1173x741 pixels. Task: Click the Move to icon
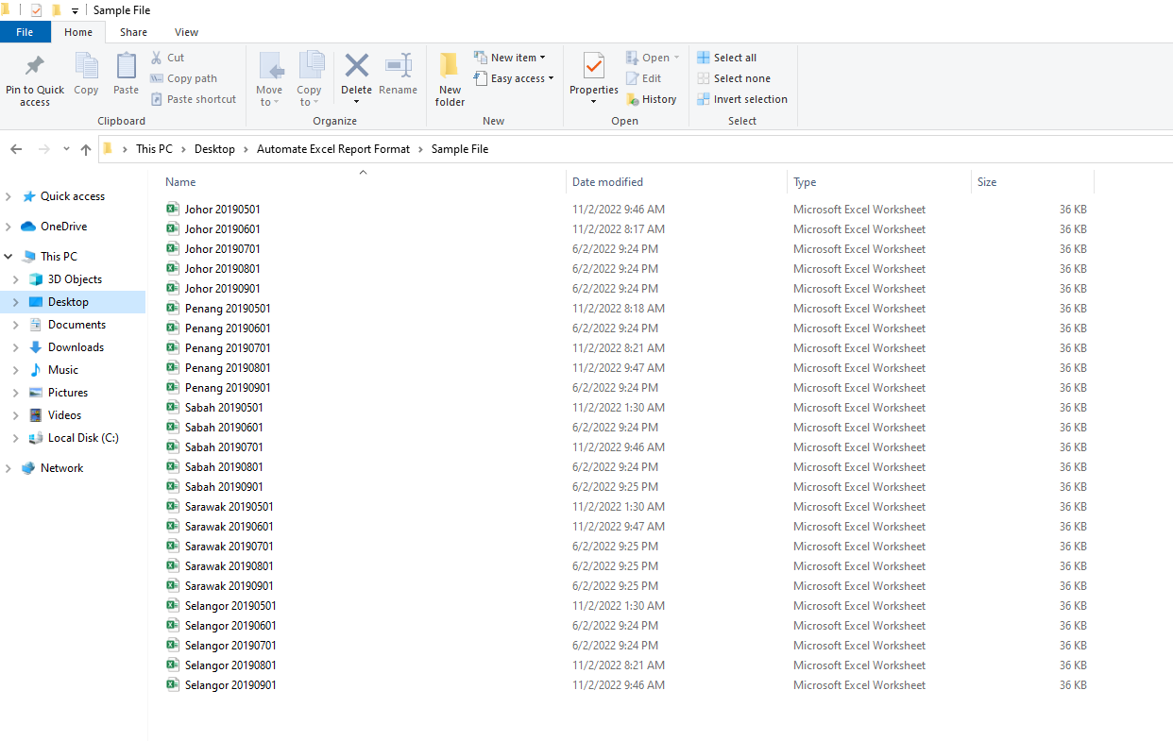point(269,66)
